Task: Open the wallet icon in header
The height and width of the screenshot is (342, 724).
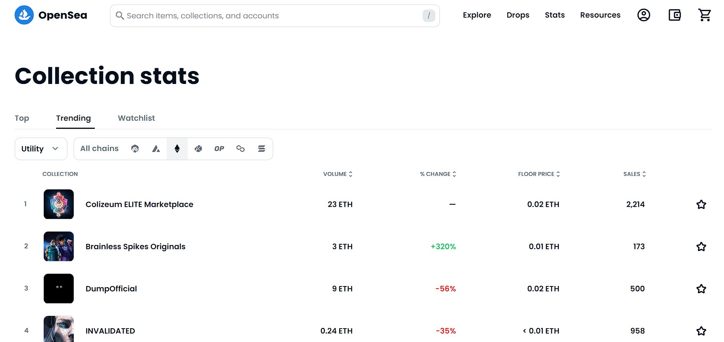Action: tap(674, 15)
